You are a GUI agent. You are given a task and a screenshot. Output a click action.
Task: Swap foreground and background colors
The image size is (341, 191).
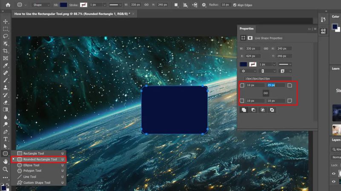(x=7, y=185)
